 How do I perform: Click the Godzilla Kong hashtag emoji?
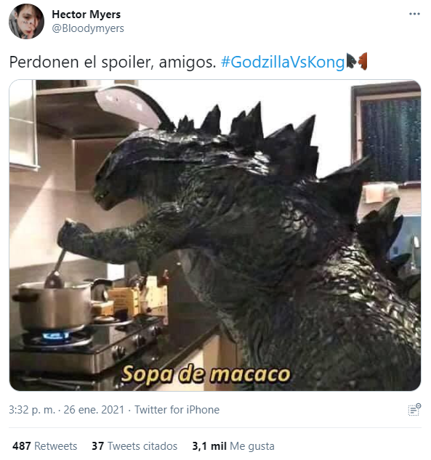[356, 62]
